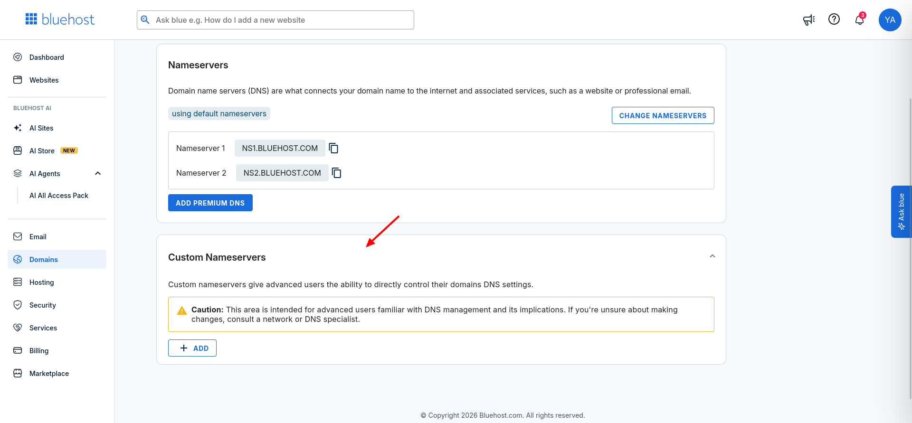Click NS2.BLUEHOST.COM value
The height and width of the screenshot is (423, 912).
coord(282,173)
